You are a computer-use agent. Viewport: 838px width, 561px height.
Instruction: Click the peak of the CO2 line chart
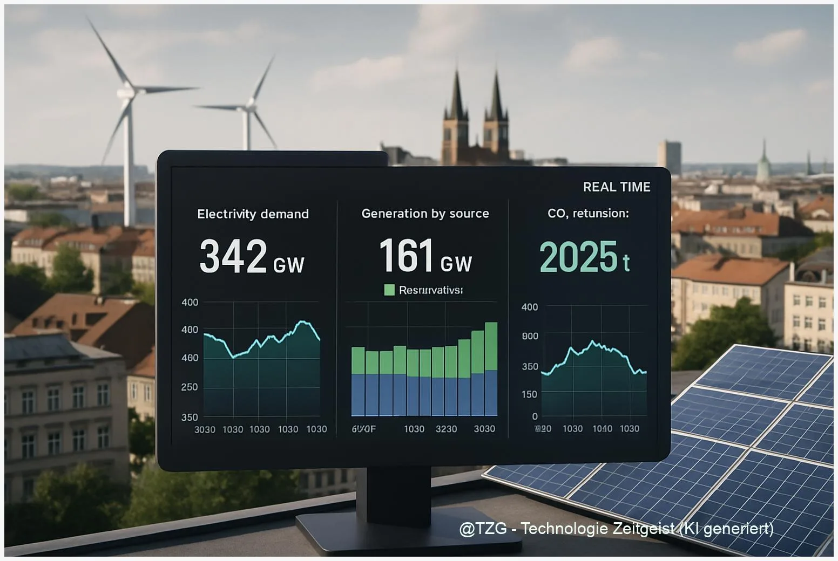[592, 342]
